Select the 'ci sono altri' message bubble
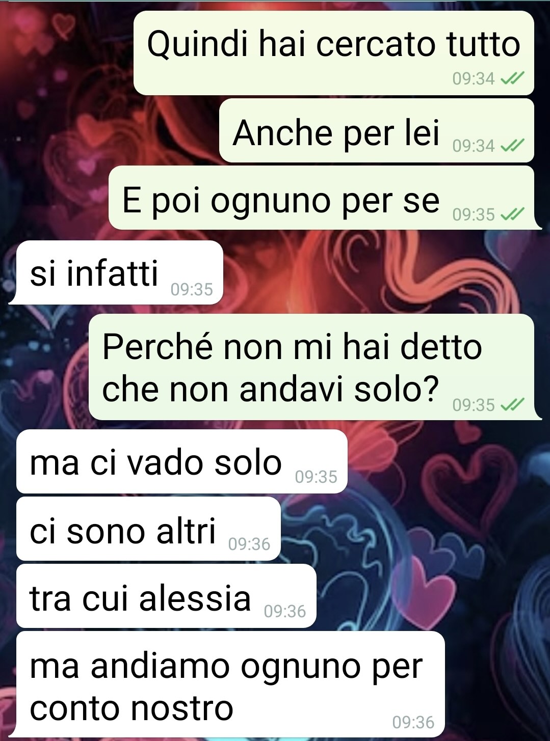 (148, 529)
